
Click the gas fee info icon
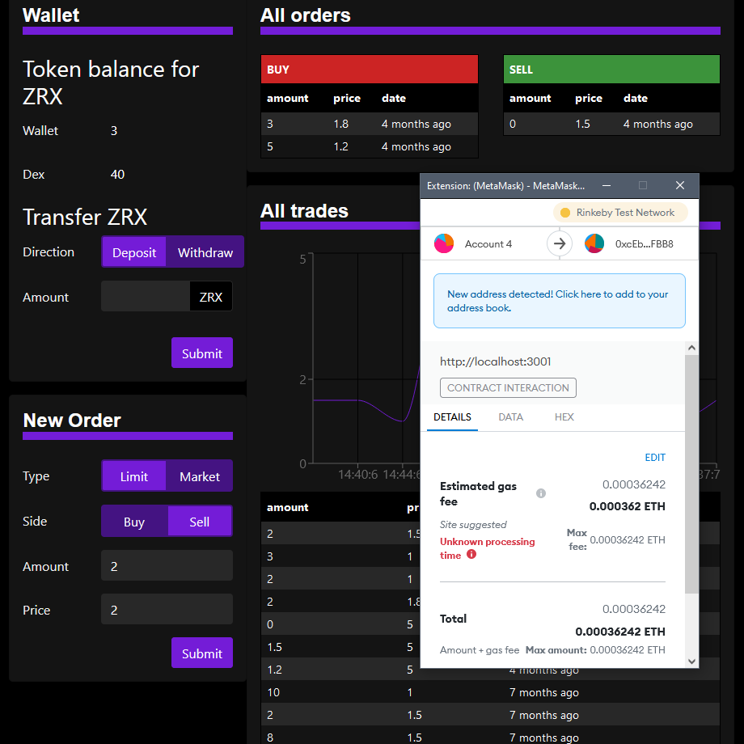click(x=541, y=493)
